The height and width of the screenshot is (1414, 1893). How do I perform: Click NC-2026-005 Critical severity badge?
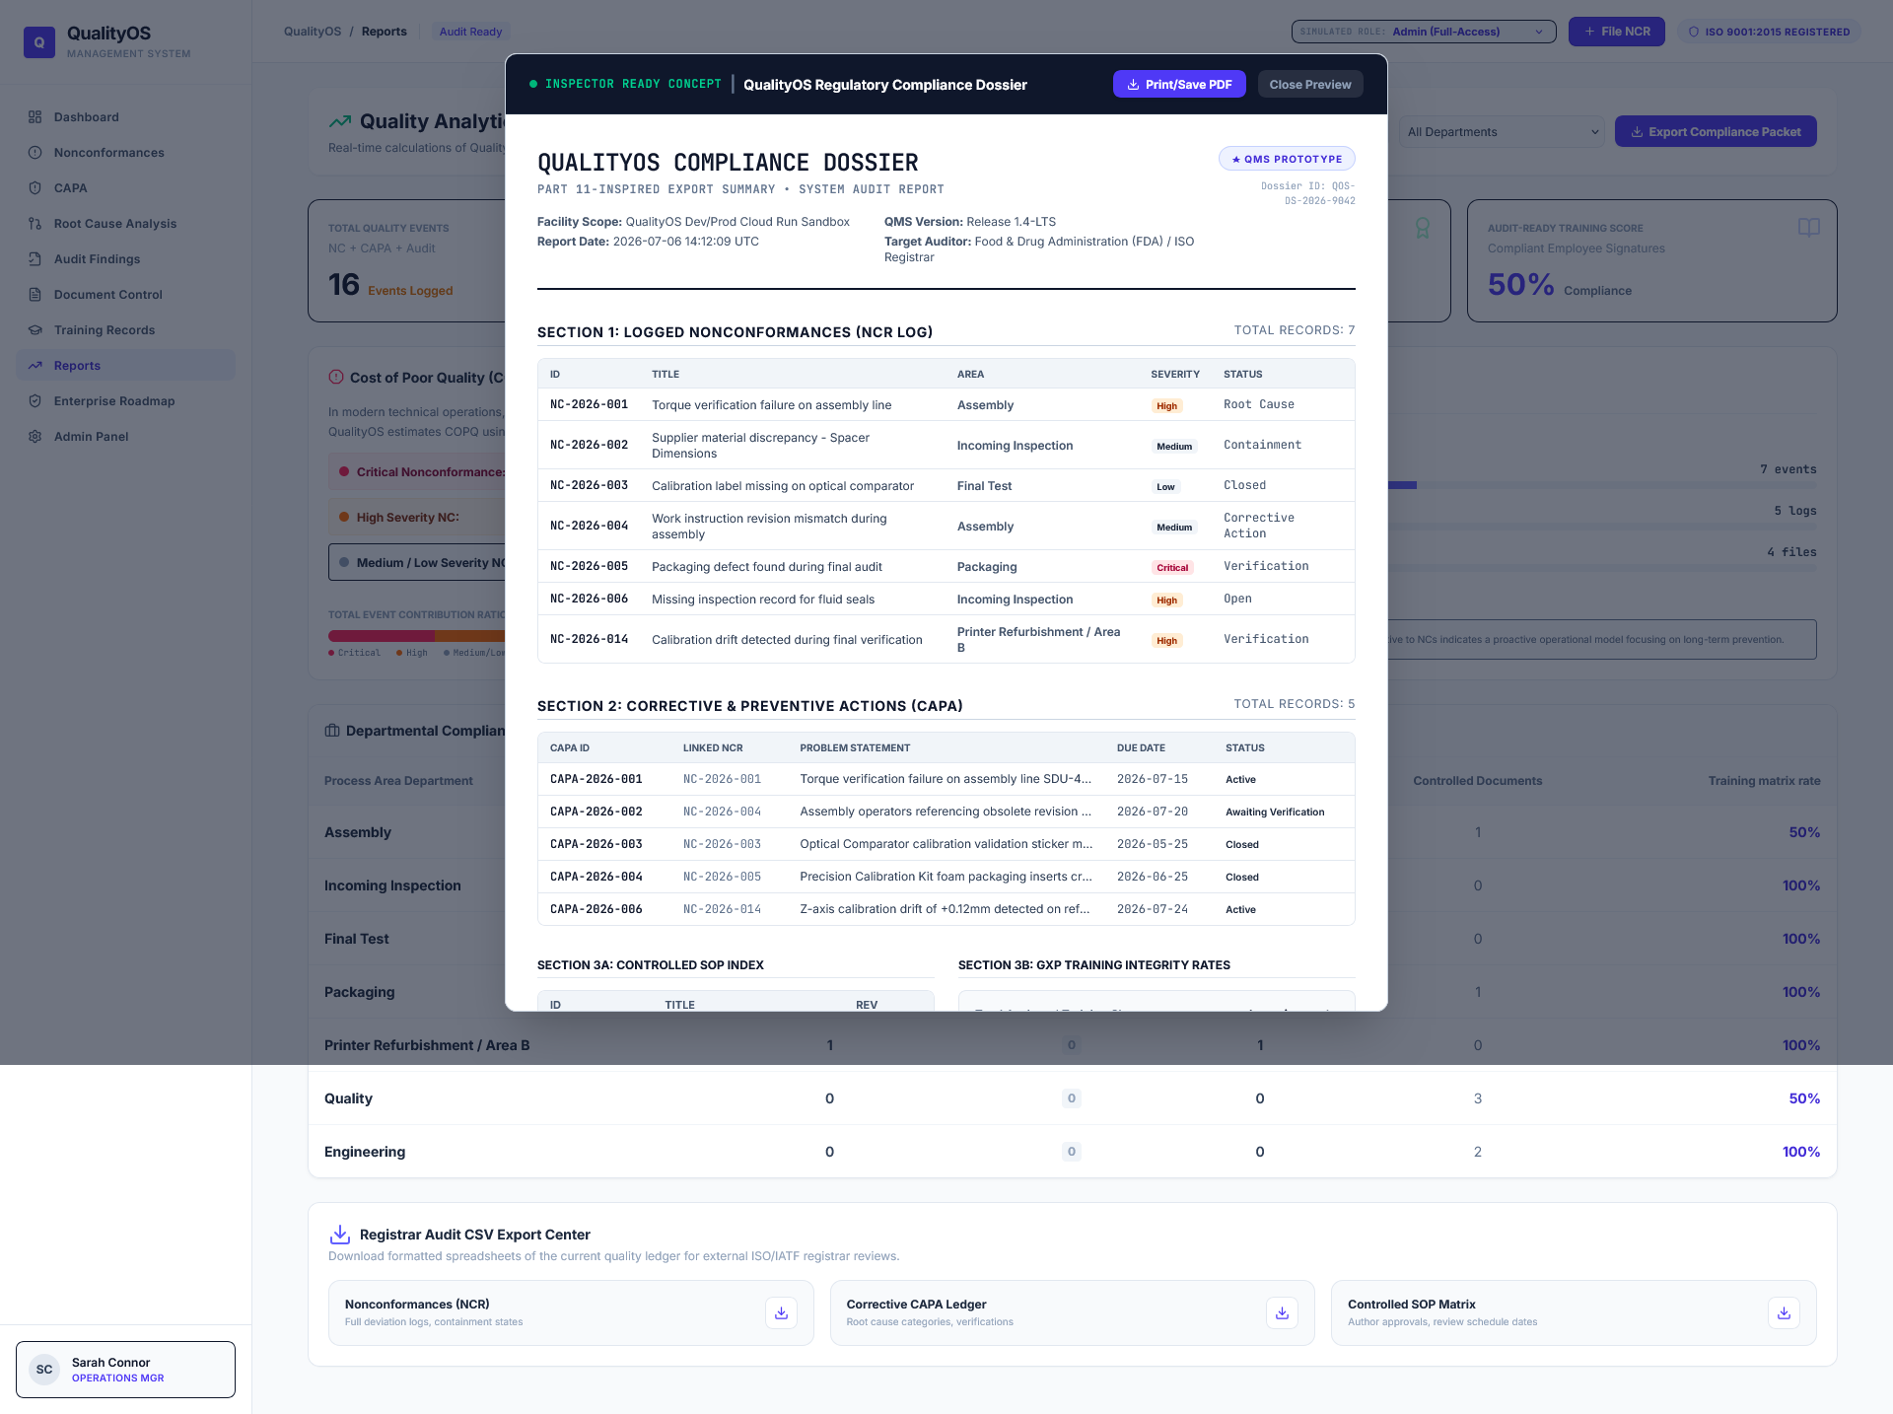pos(1172,568)
